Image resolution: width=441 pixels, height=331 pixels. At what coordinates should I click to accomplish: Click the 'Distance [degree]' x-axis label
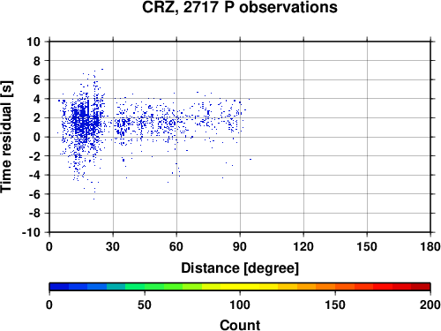point(240,268)
